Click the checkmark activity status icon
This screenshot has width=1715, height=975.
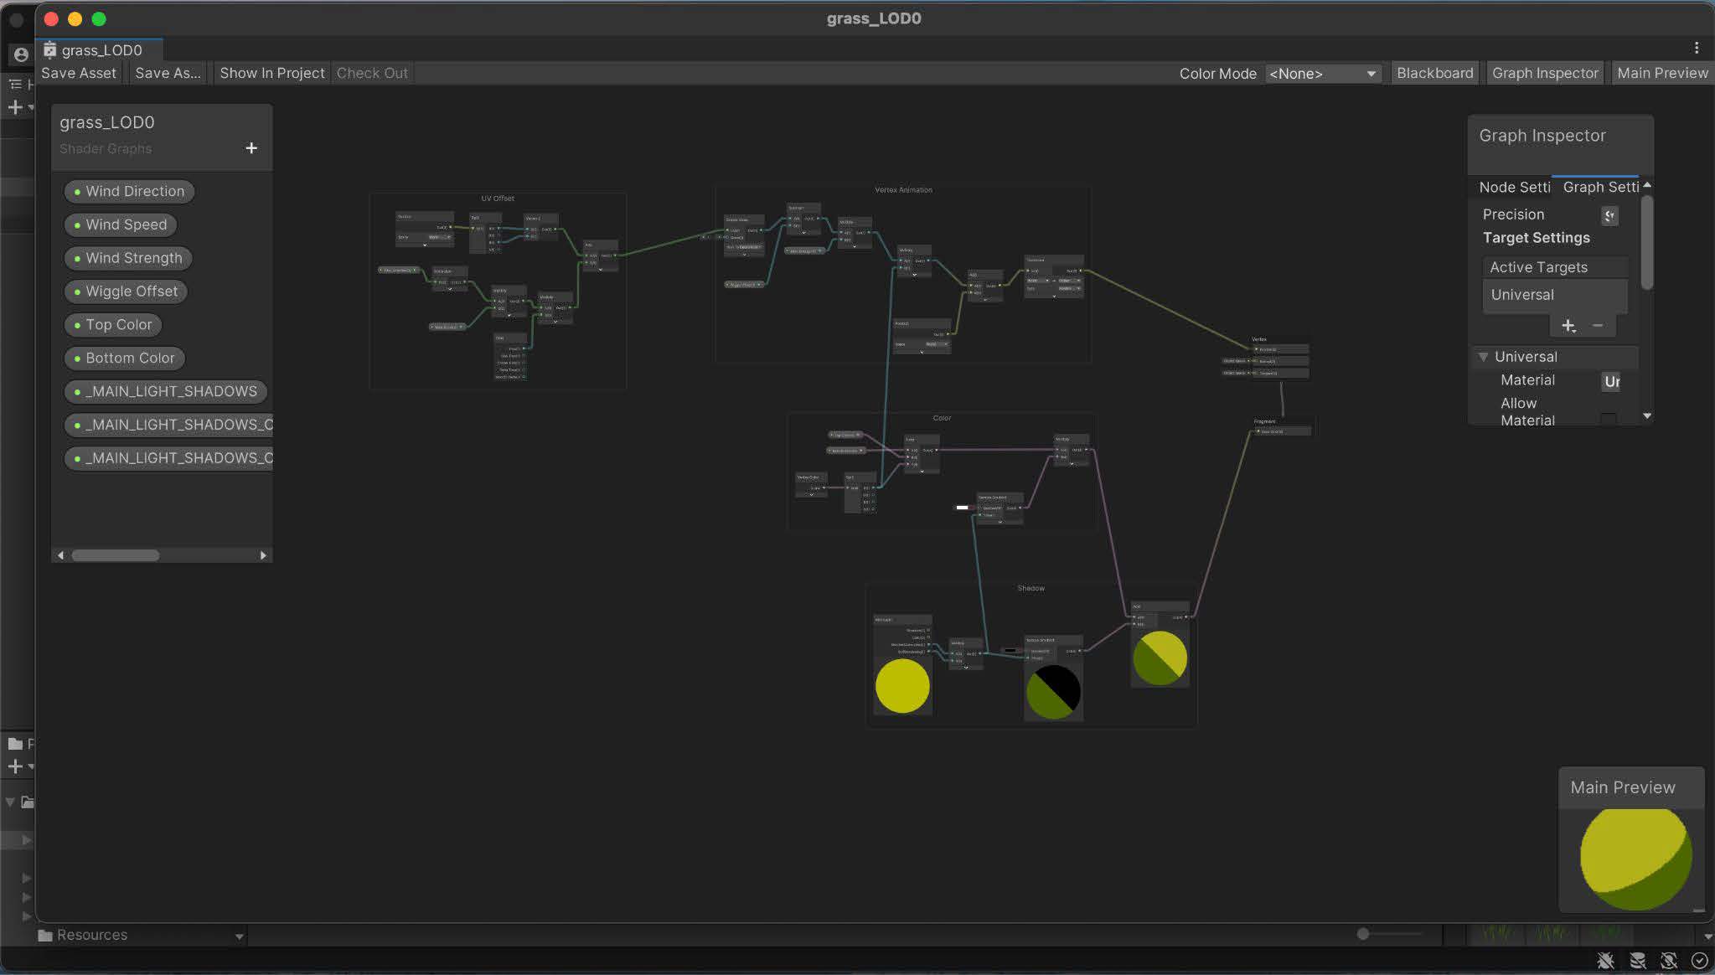coord(1699,961)
